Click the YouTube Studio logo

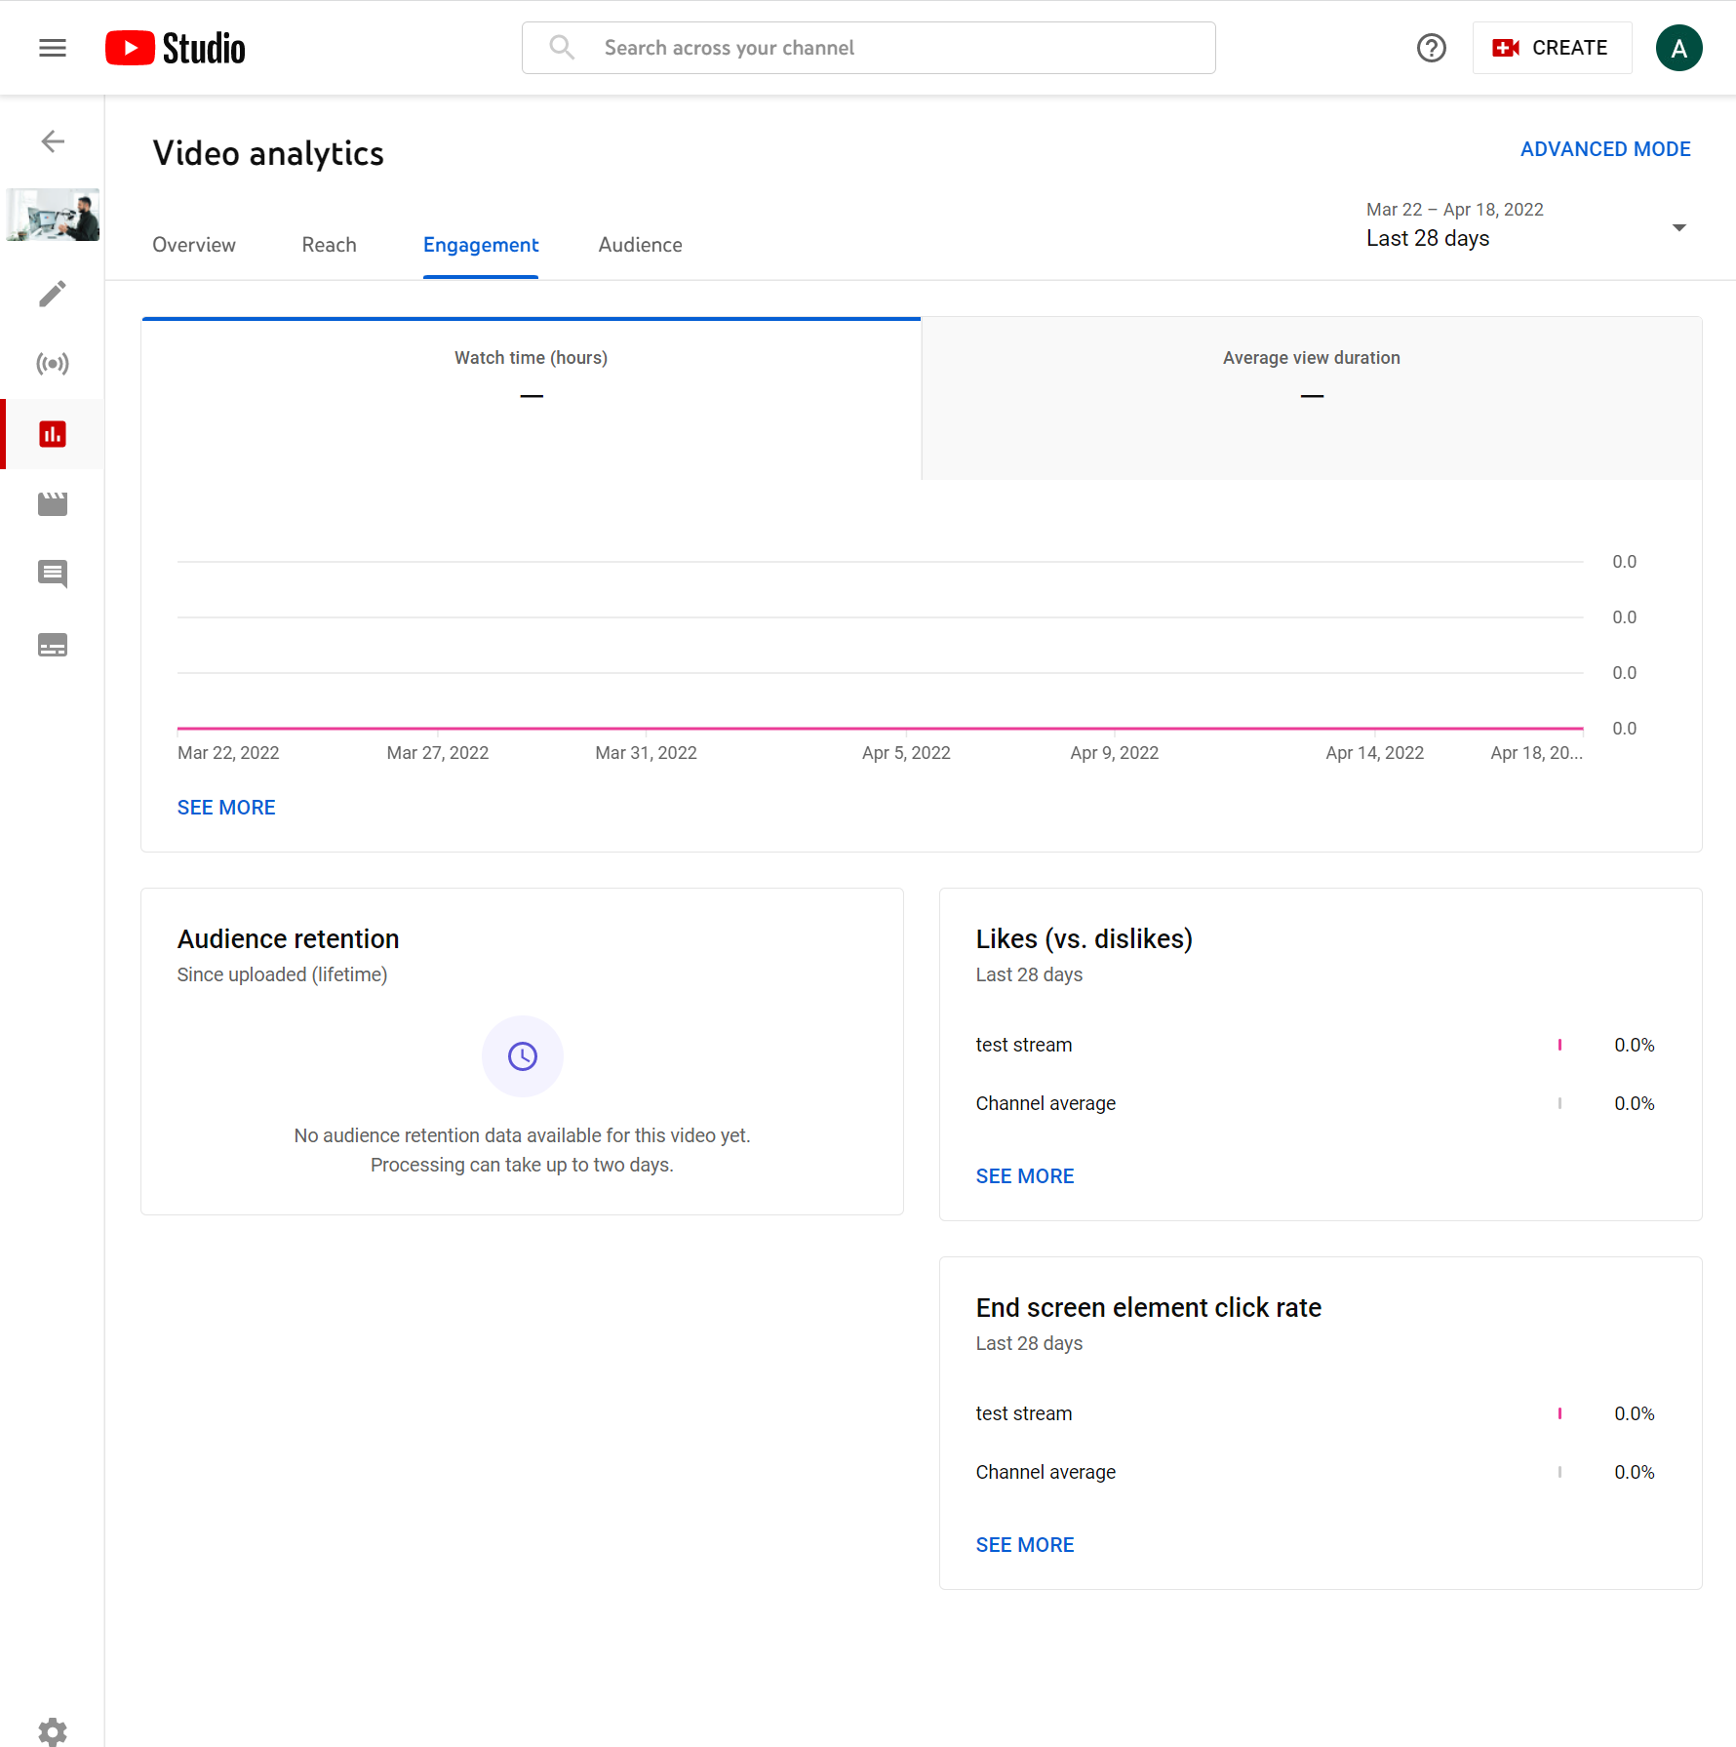pos(176,48)
